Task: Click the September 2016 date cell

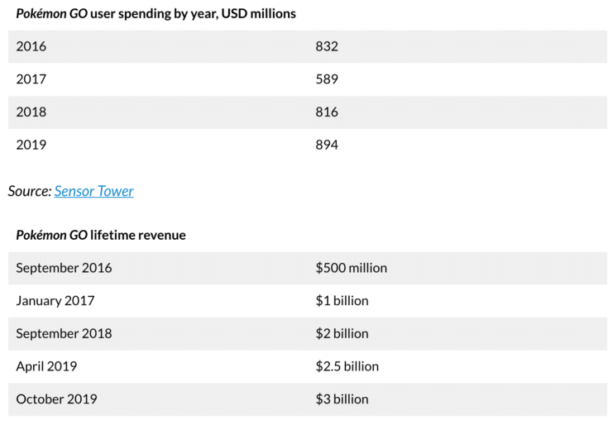Action: [x=64, y=268]
